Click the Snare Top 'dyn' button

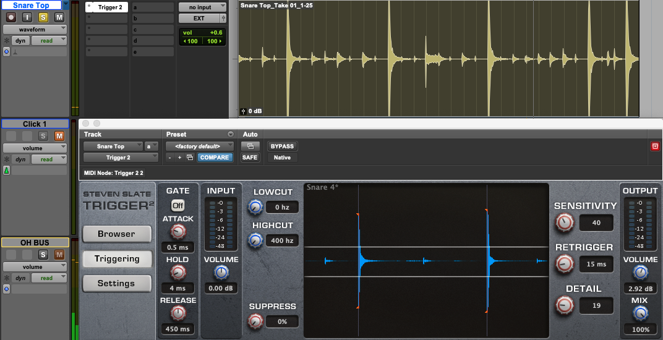20,41
